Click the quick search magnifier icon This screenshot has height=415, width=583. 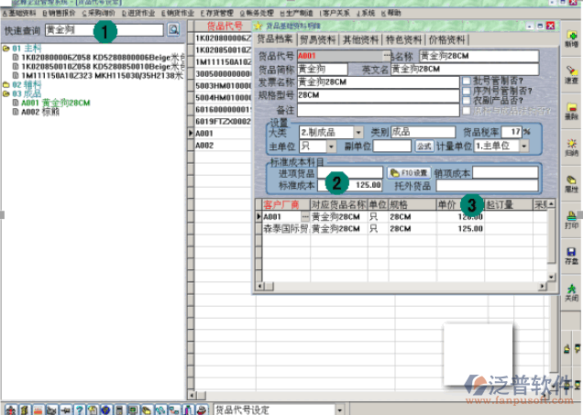[173, 30]
